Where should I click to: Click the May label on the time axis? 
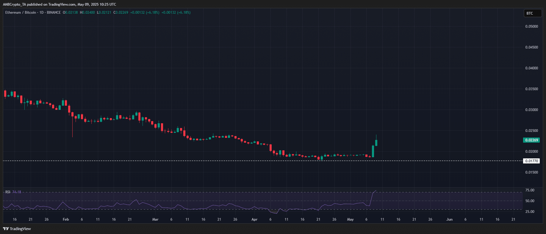(351, 219)
